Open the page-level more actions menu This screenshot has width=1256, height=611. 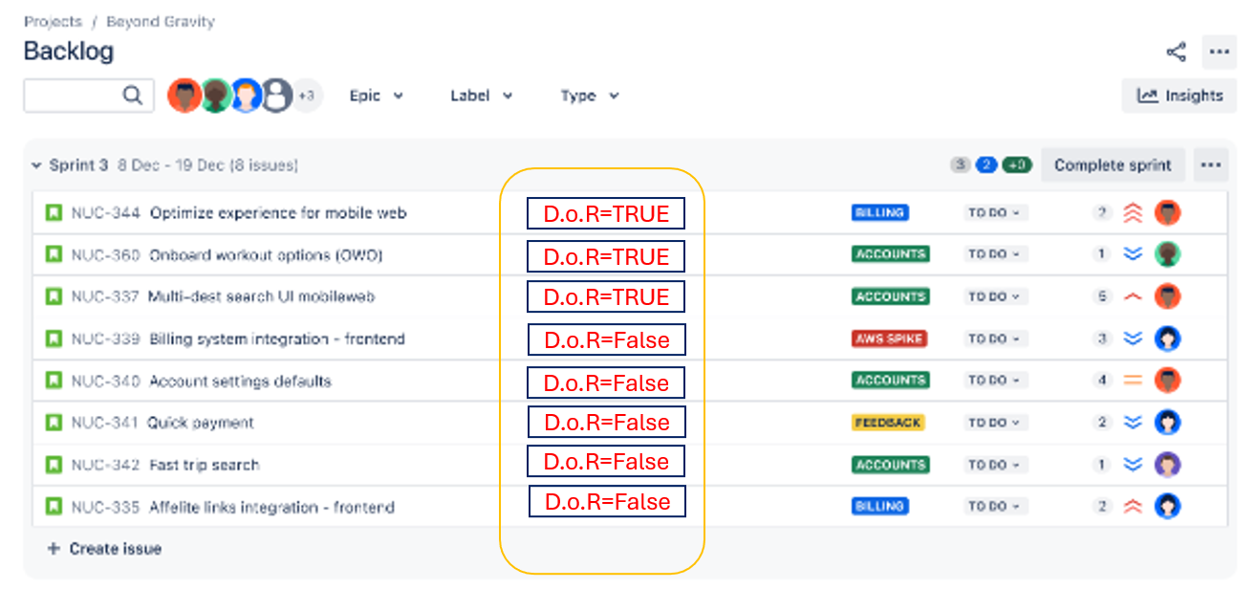(1219, 52)
